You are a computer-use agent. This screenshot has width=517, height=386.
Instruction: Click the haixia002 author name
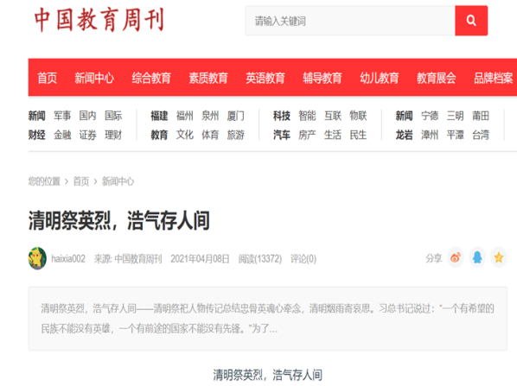[68, 259]
